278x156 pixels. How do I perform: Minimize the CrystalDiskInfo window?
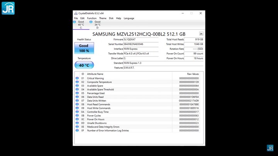click(x=183, y=13)
